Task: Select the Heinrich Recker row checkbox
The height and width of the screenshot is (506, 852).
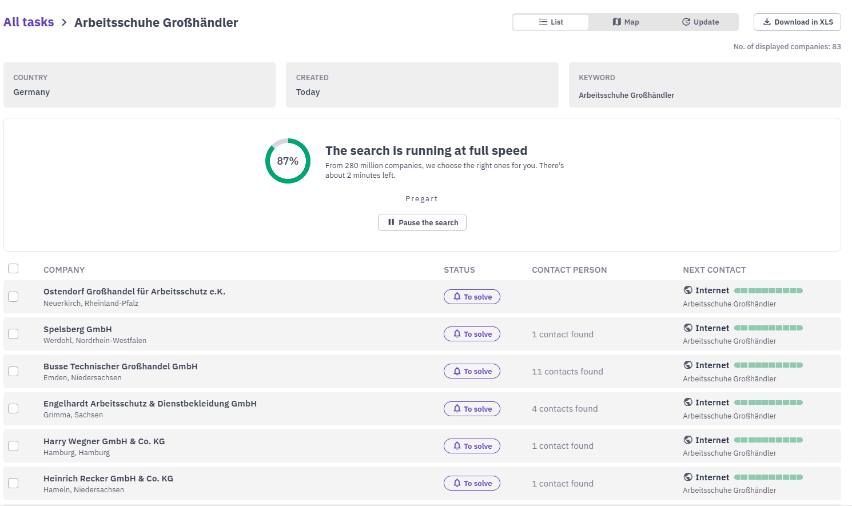Action: 13,483
